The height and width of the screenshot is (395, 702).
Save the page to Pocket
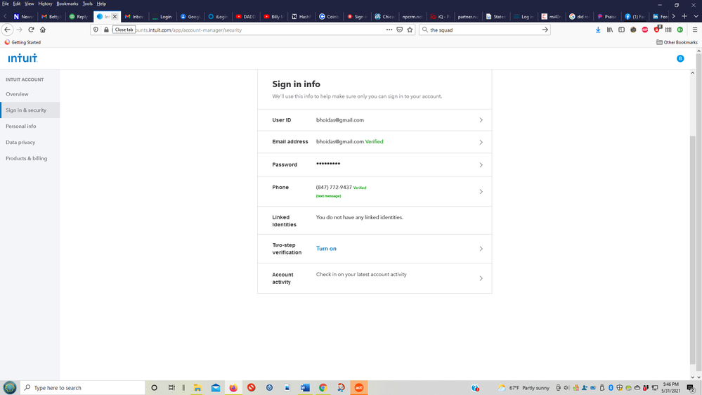[x=400, y=30]
